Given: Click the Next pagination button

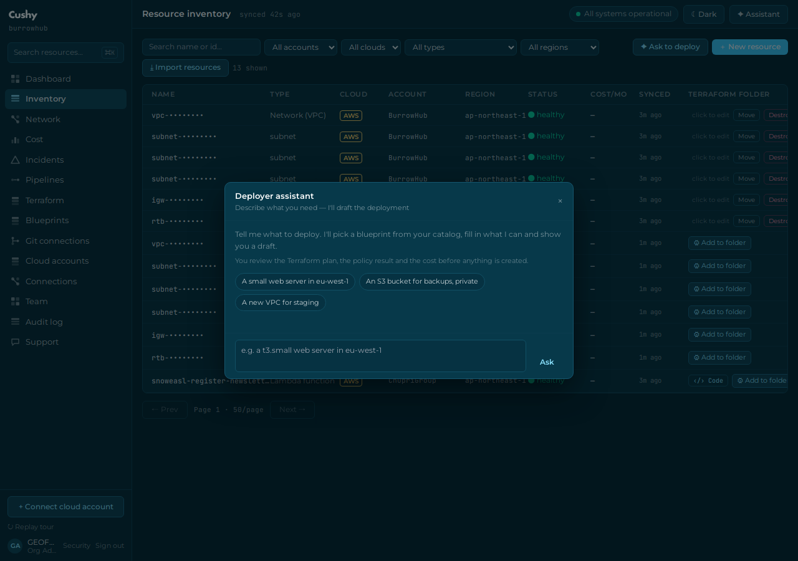Looking at the screenshot, I should [292, 410].
